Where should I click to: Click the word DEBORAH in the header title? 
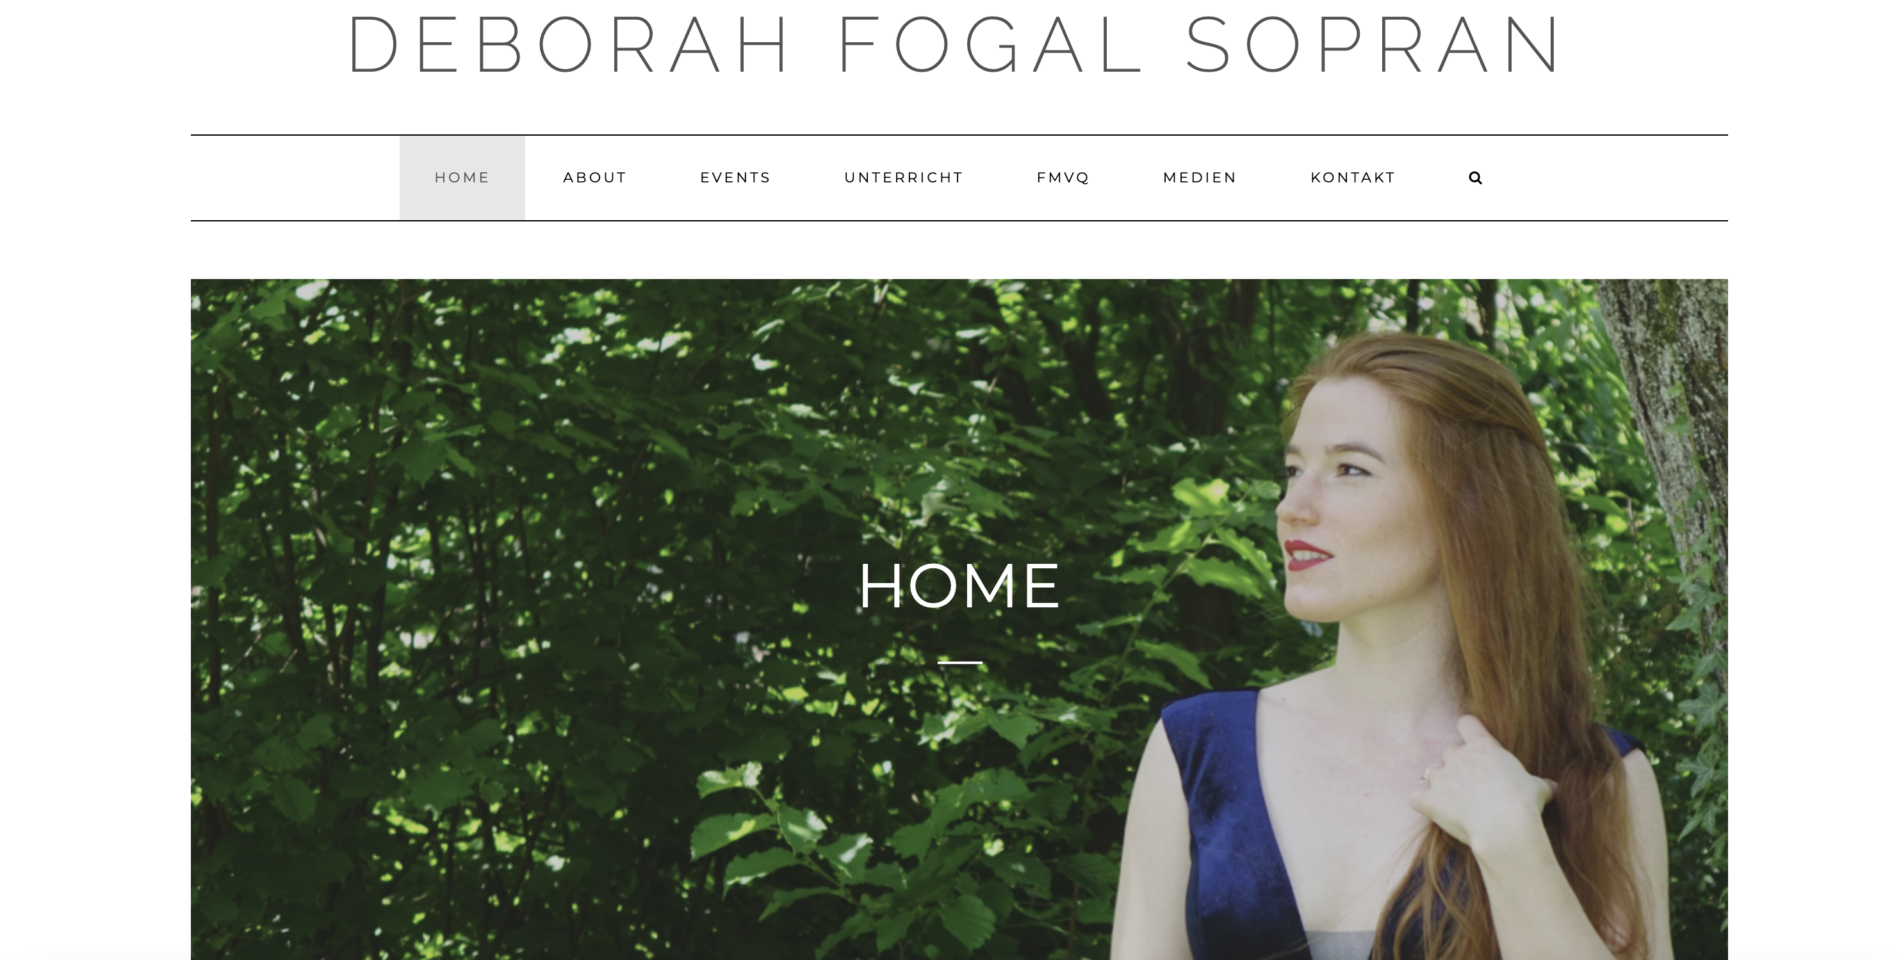569,44
